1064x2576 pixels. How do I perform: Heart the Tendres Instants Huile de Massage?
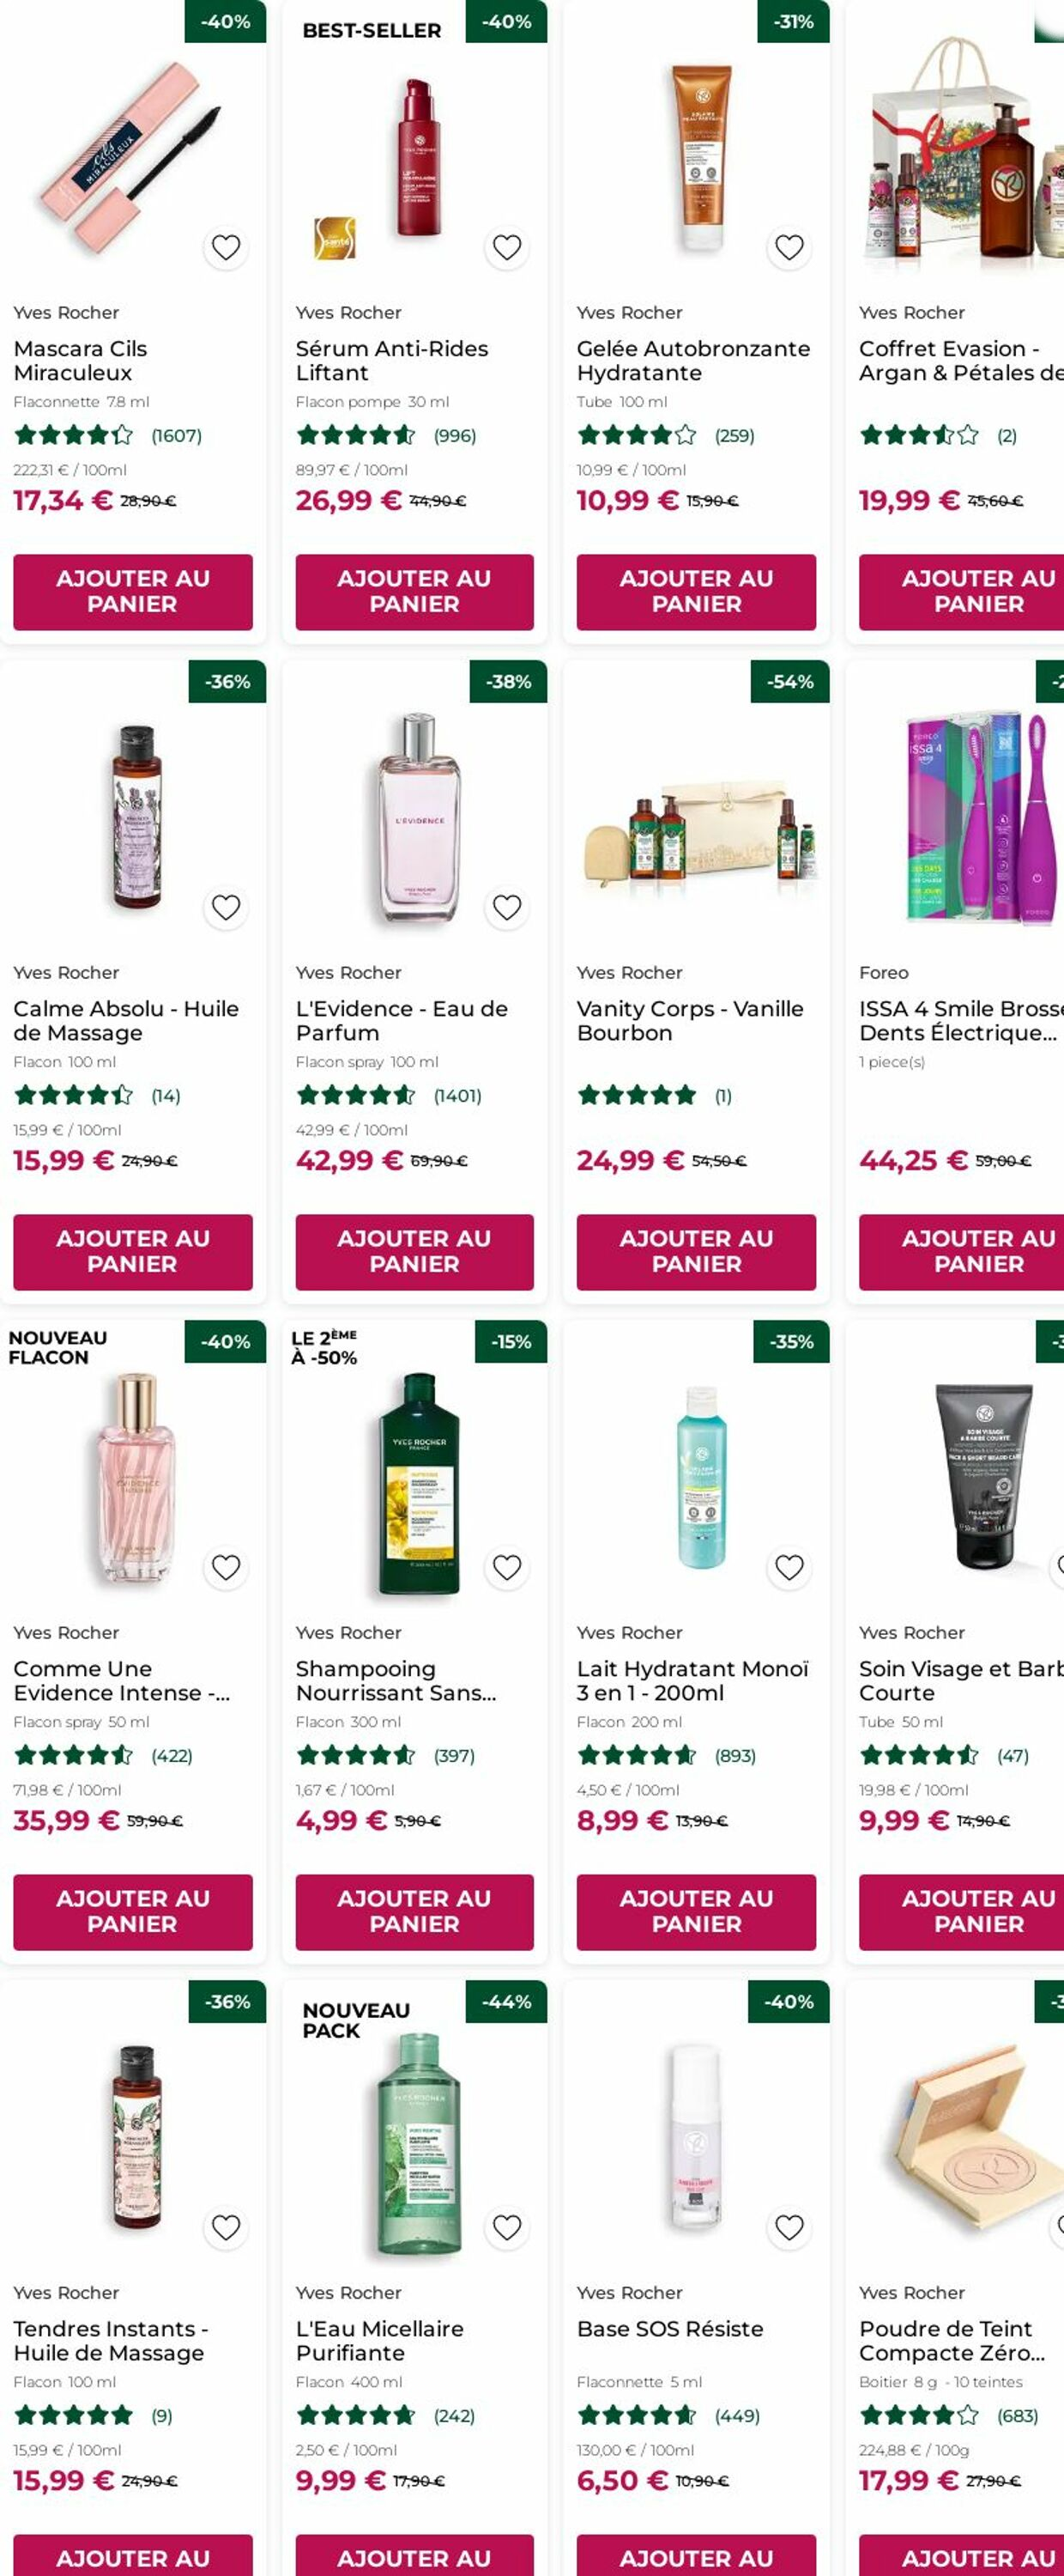click(226, 2227)
